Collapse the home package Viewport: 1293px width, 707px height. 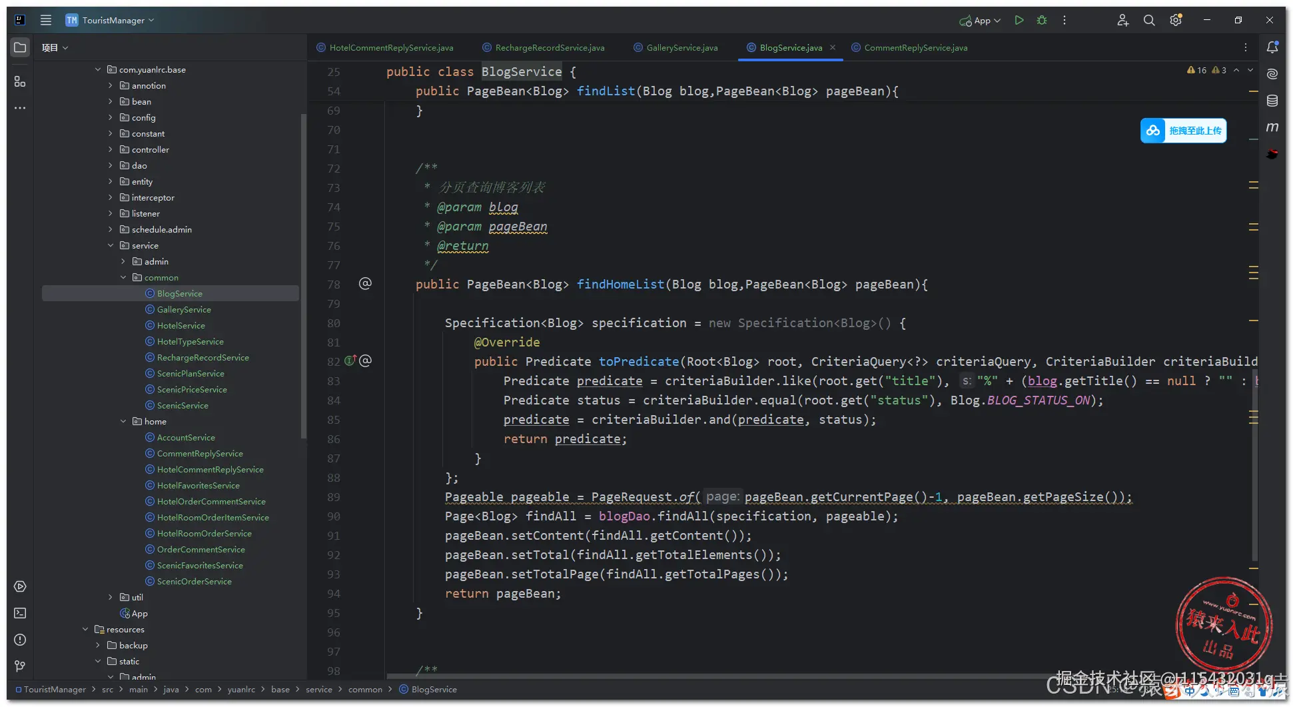[123, 421]
